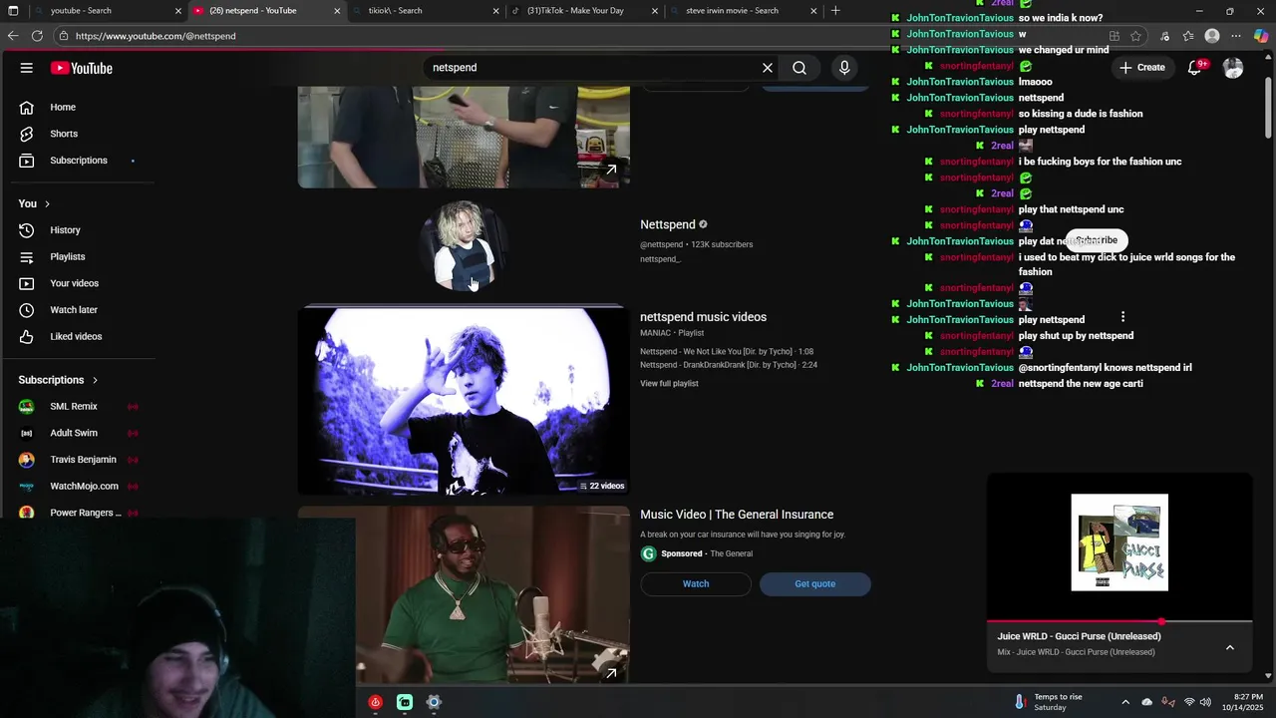This screenshot has height=718, width=1276.
Task: Clear the search box with the X icon
Action: 768,68
